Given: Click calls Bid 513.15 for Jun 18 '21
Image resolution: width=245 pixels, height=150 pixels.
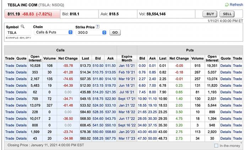Looking at the screenshot, I should click(x=98, y=85).
